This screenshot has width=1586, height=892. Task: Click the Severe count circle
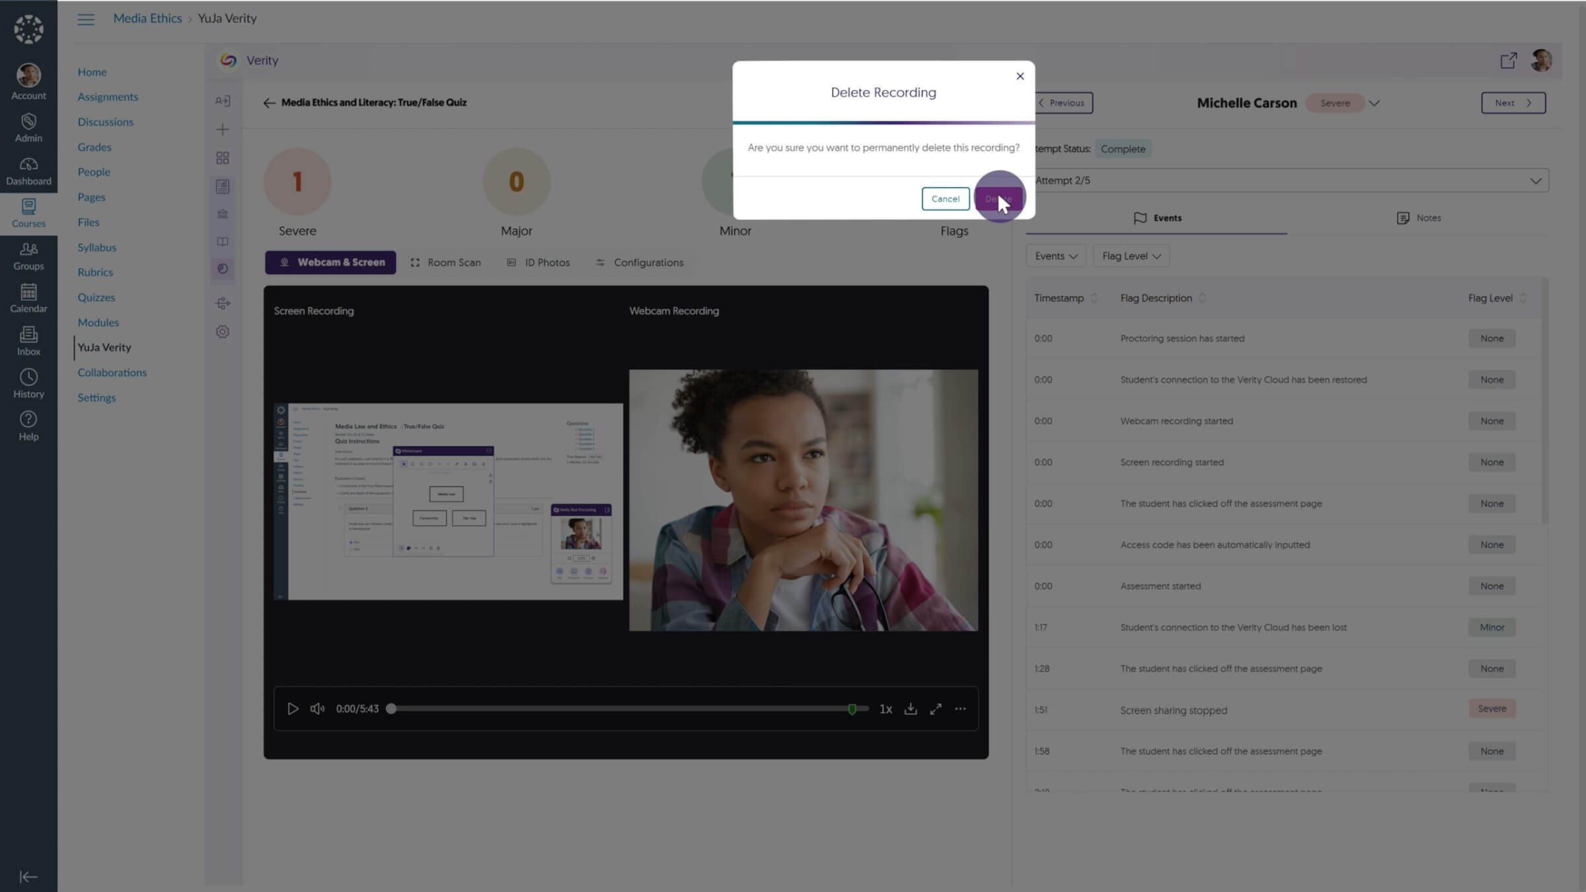297,182
